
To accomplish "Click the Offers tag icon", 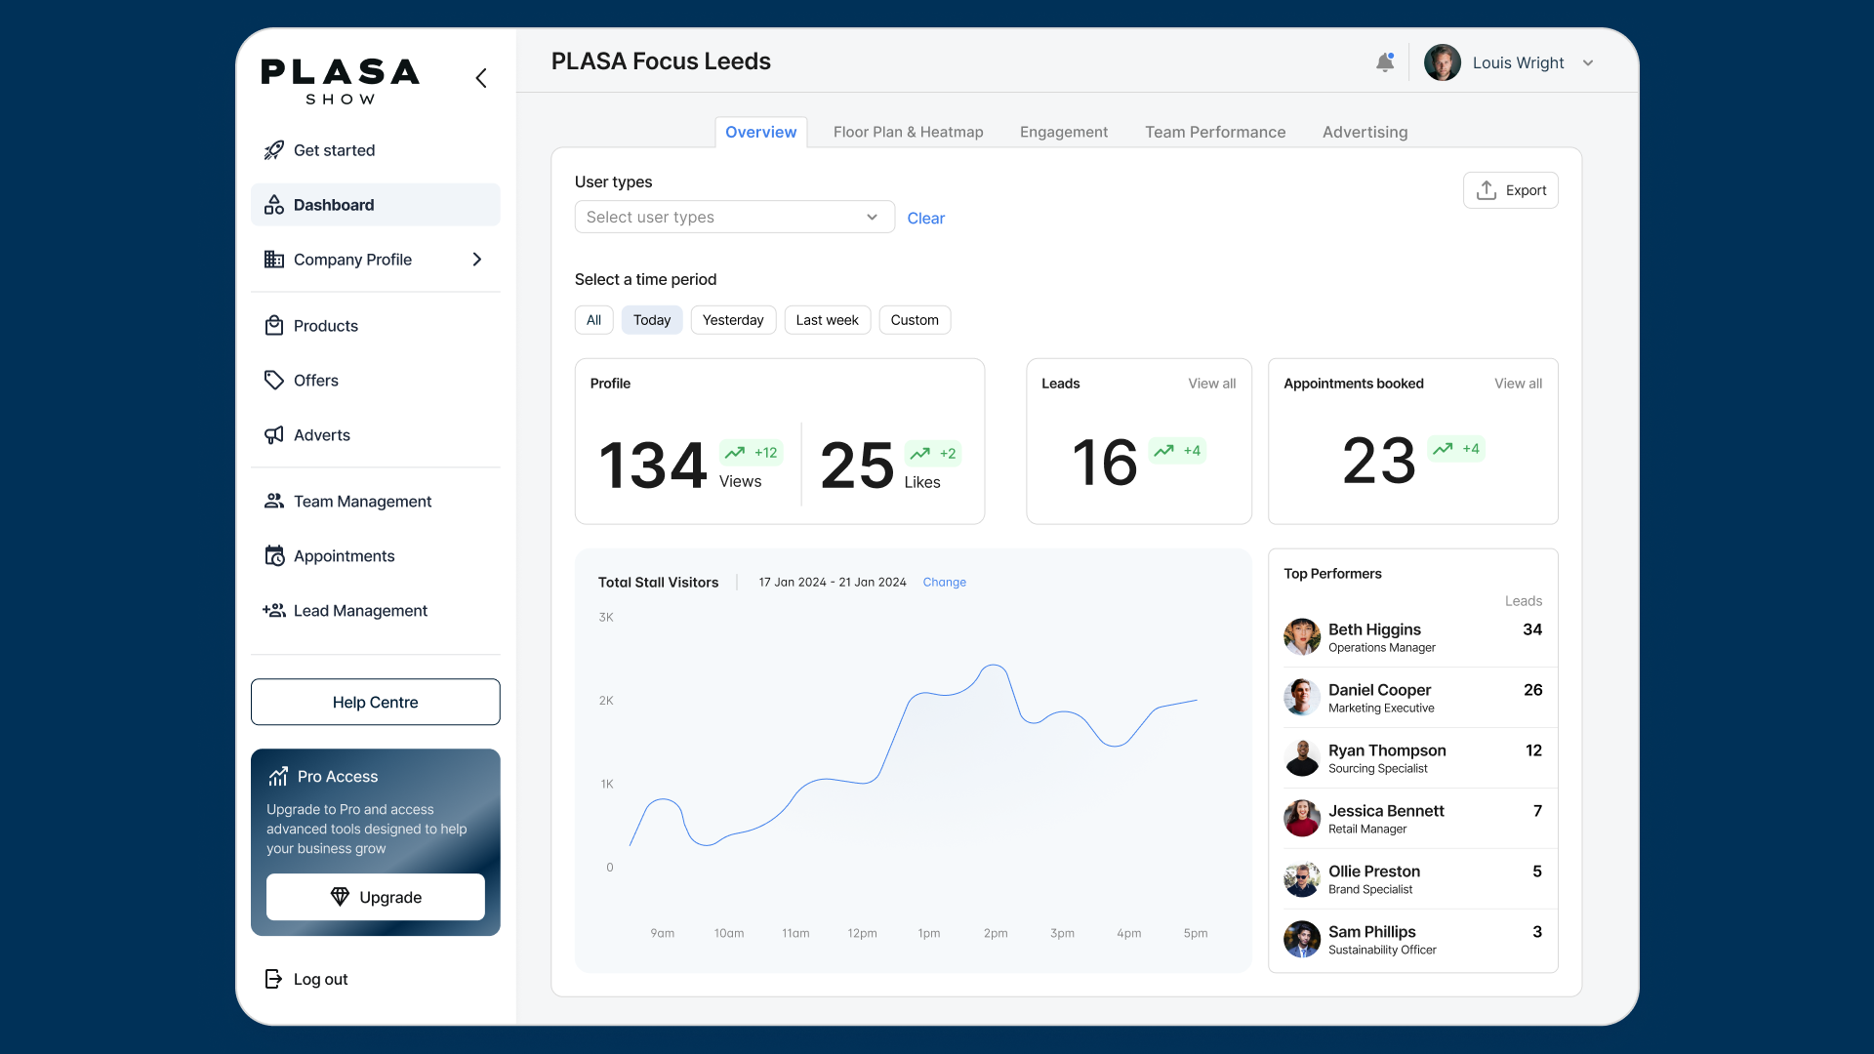I will tap(274, 381).
